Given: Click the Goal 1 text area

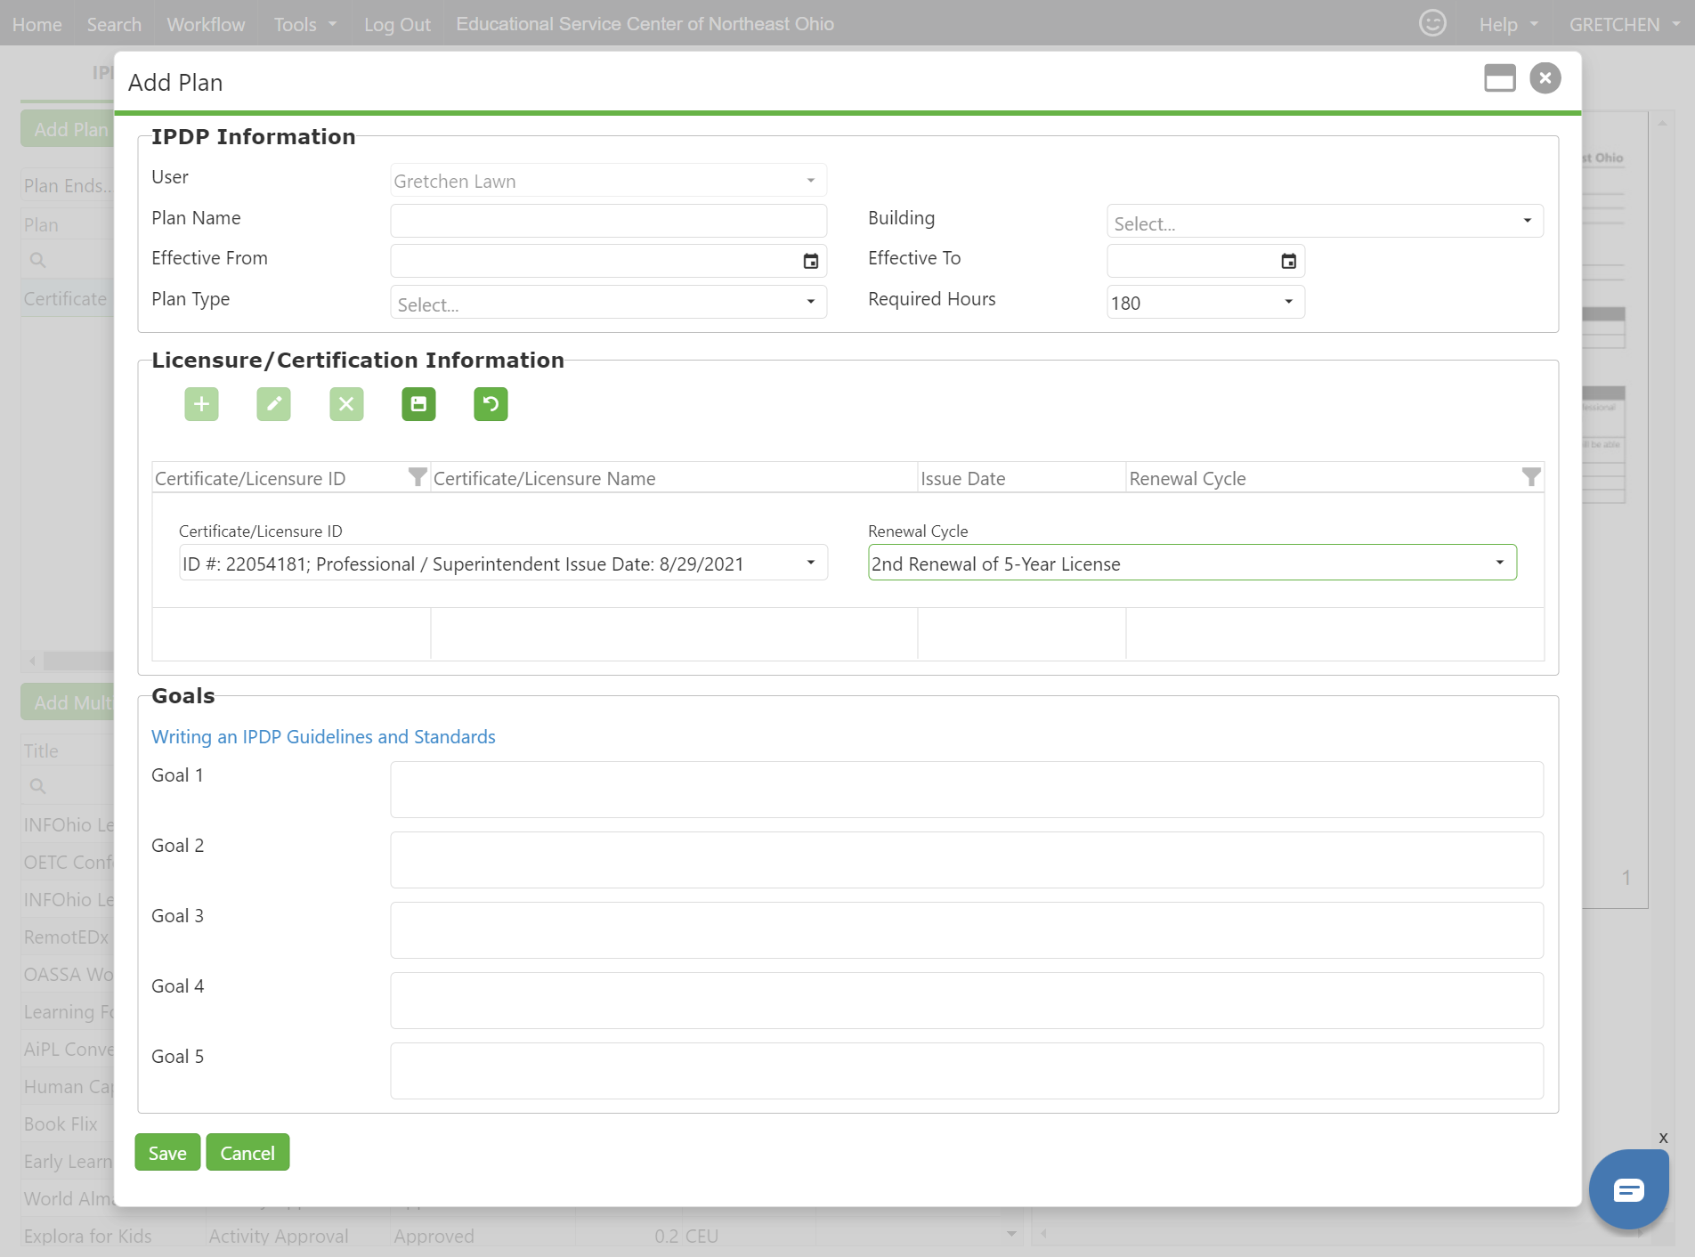Looking at the screenshot, I should [967, 790].
